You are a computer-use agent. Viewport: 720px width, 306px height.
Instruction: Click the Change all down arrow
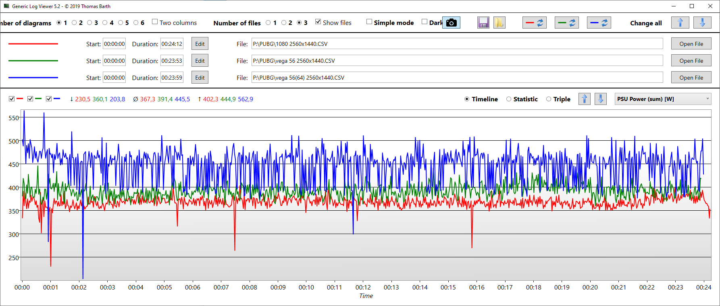coord(702,23)
